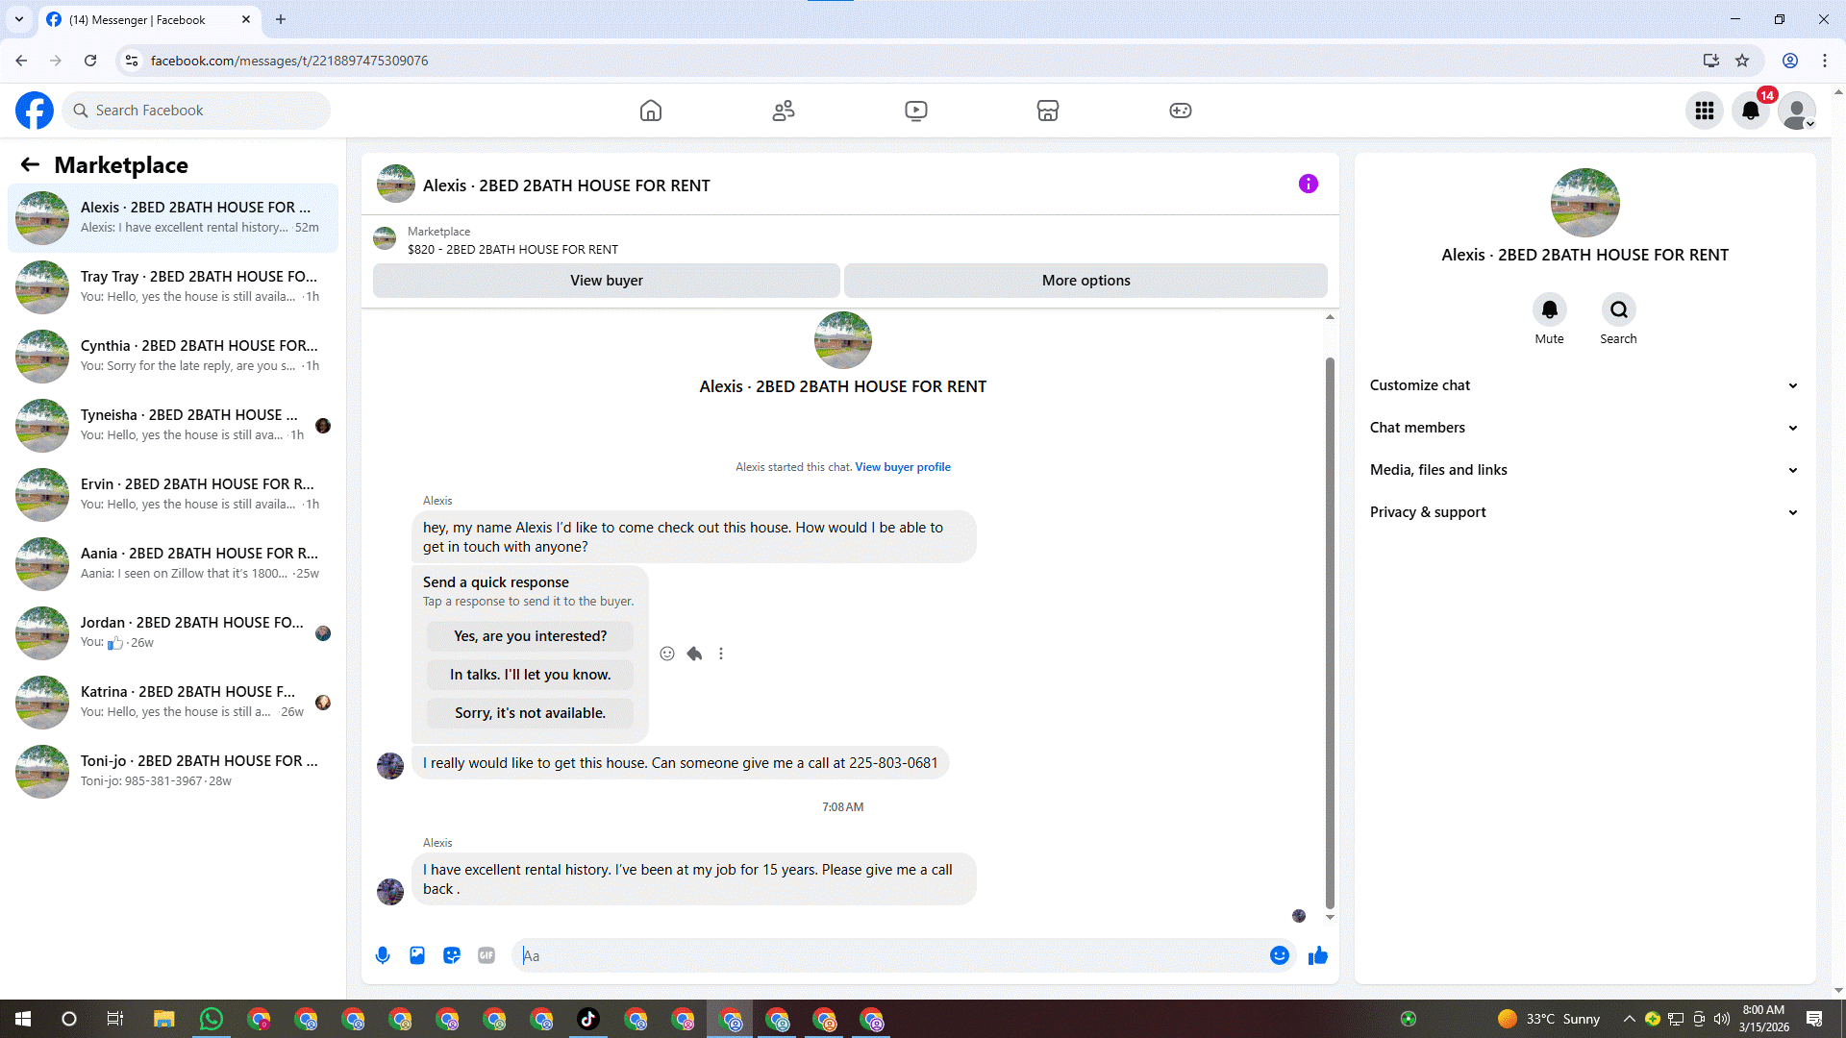Open Tyneisha conversation
This screenshot has width=1846, height=1038.
point(173,426)
